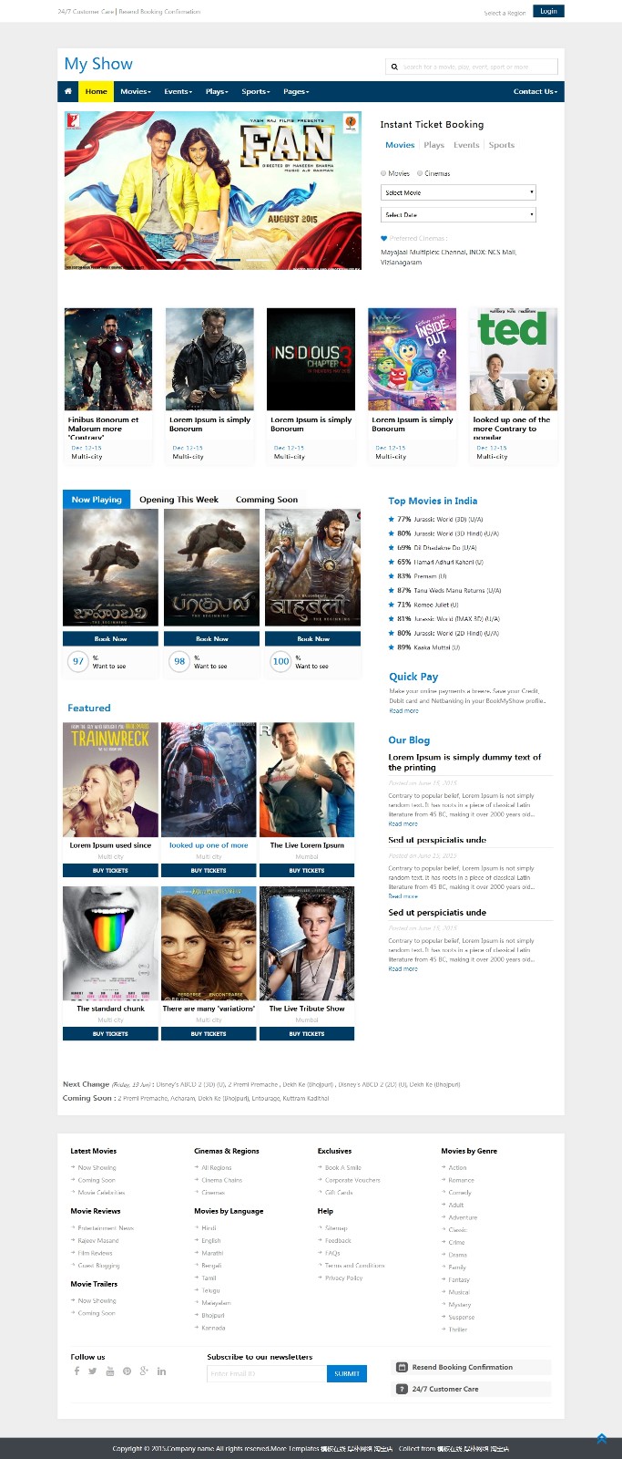This screenshot has height=1459, width=622.
Task: Open the Google Plus follow icon
Action: [144, 1371]
